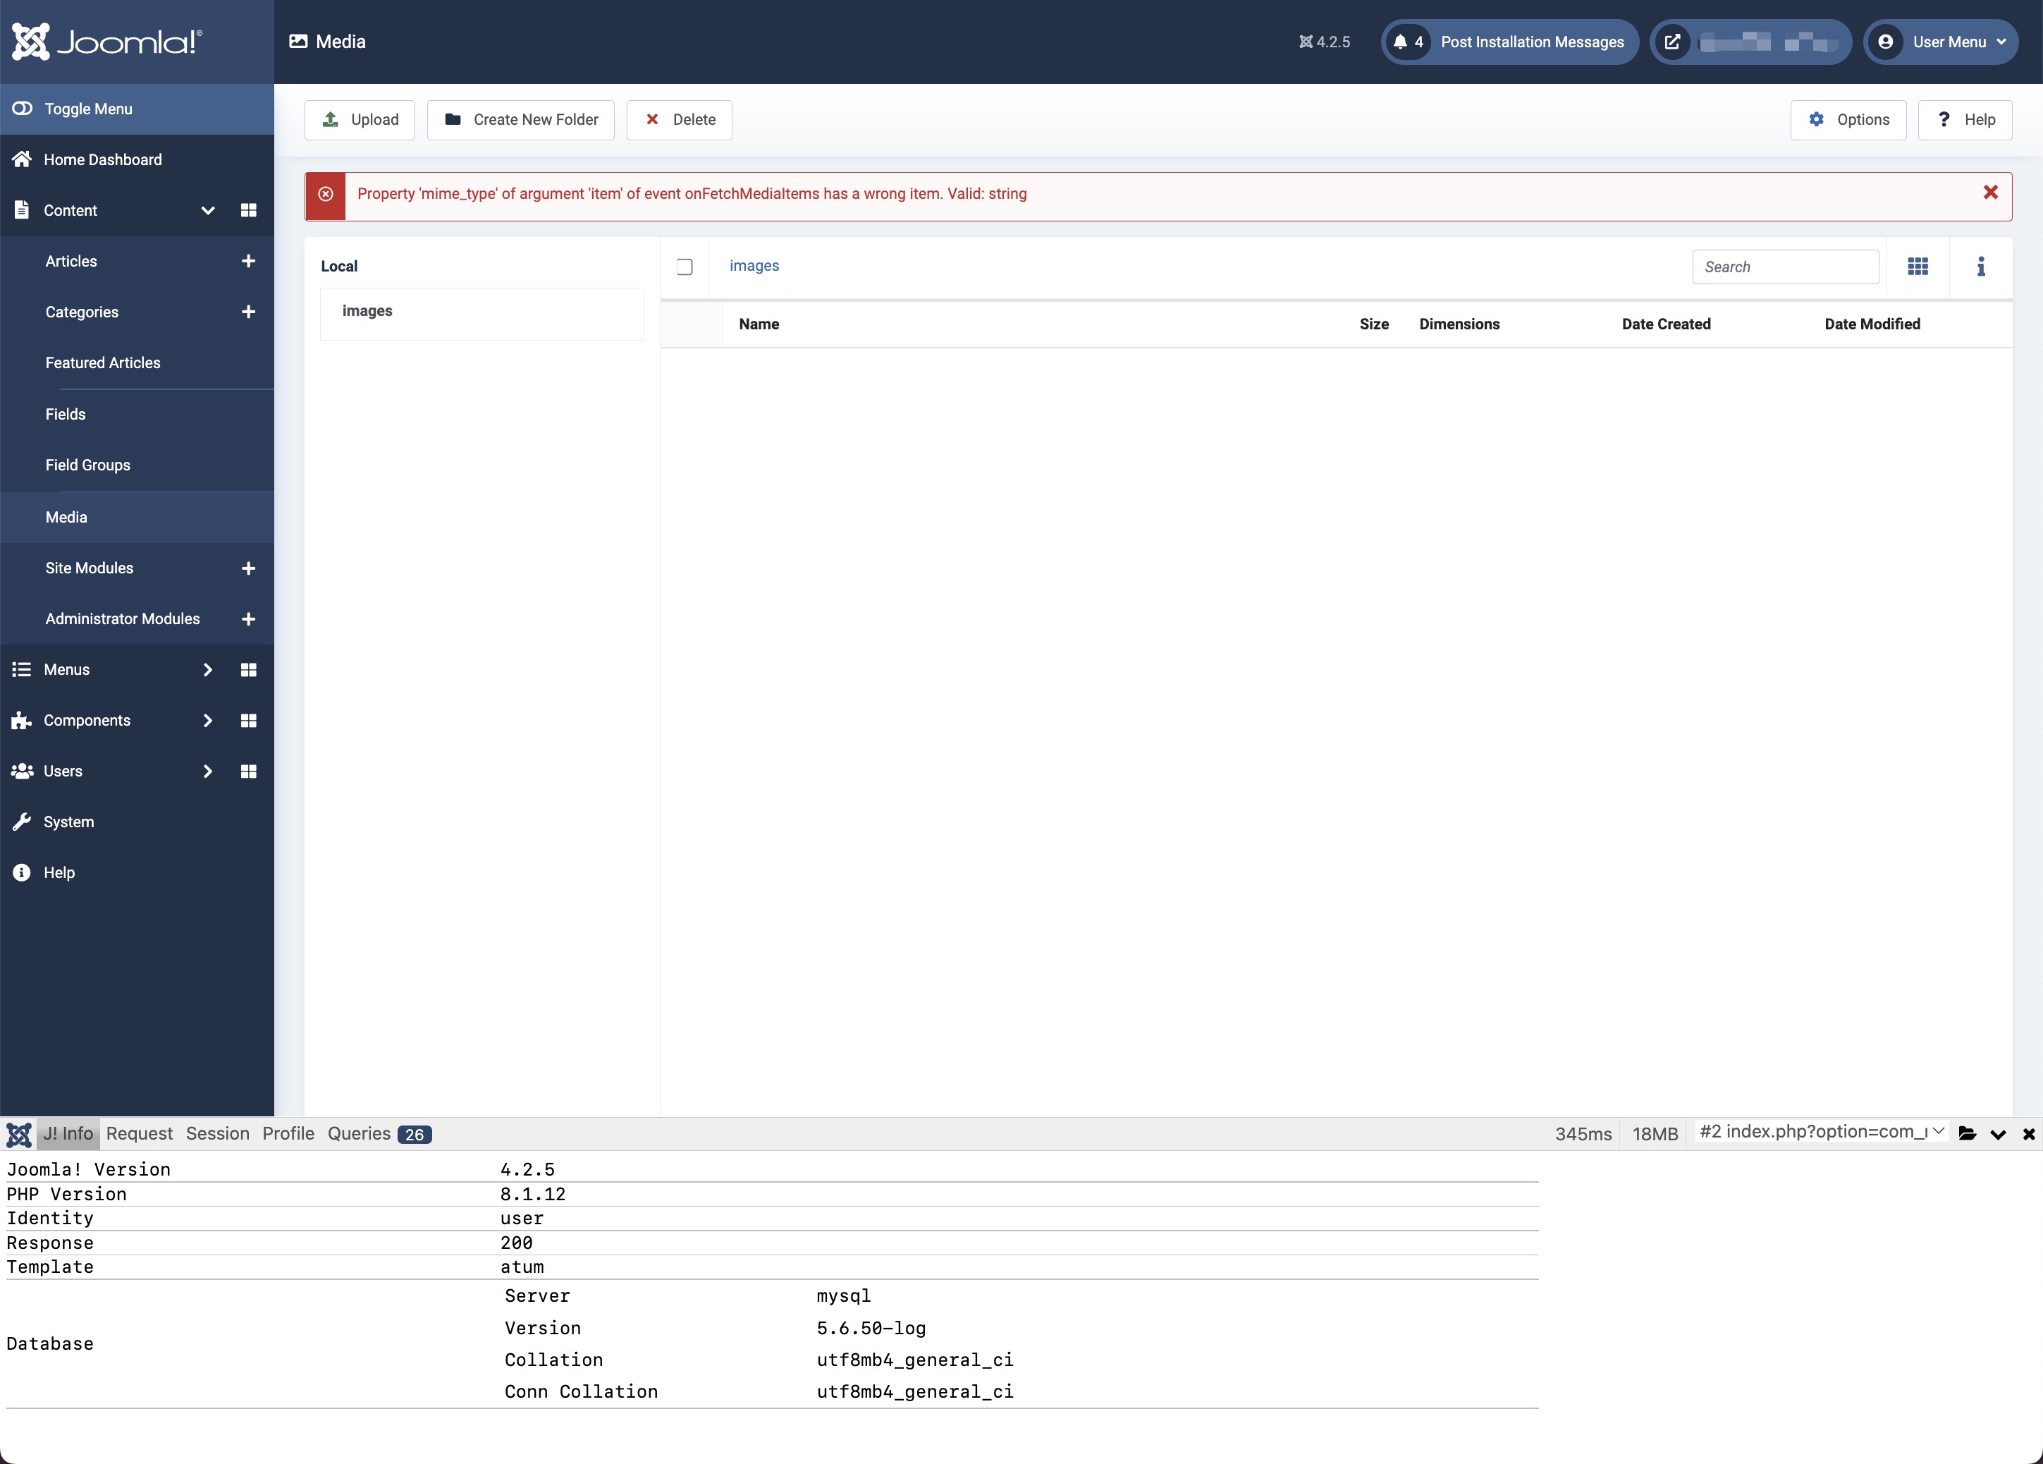
Task: Click the Media page title icon
Action: (x=298, y=42)
